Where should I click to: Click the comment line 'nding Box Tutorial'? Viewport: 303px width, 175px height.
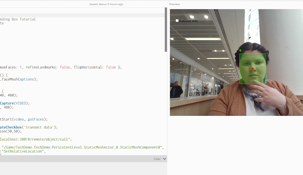[x=18, y=19]
